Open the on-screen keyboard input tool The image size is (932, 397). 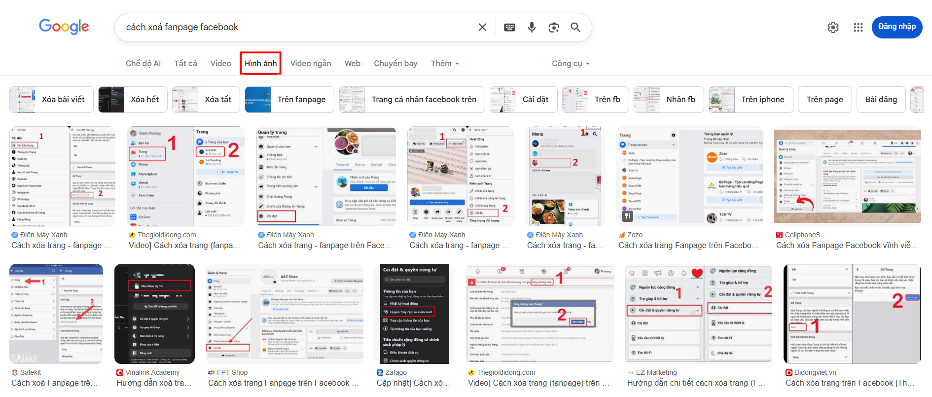pos(509,27)
